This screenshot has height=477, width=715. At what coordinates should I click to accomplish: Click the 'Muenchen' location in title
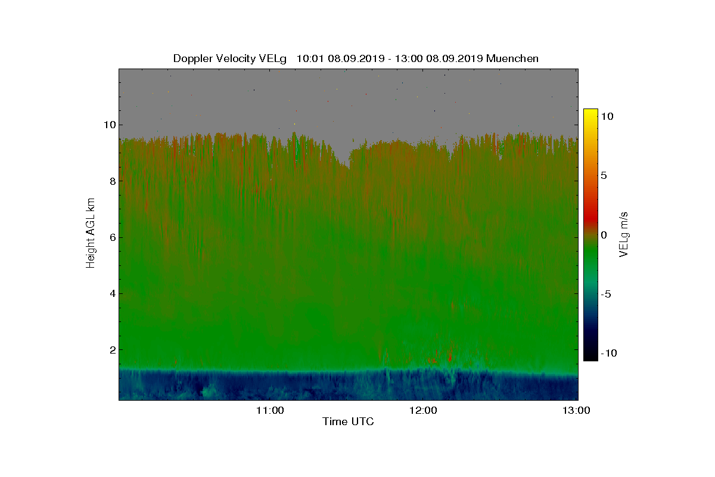tap(512, 58)
